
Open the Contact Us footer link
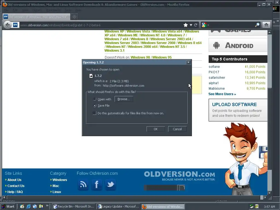pyautogui.click(x=16, y=186)
